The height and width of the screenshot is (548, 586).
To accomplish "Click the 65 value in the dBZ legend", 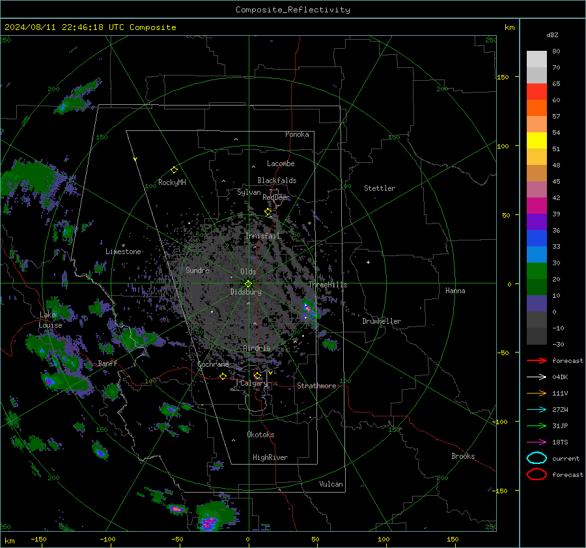I will tap(556, 84).
